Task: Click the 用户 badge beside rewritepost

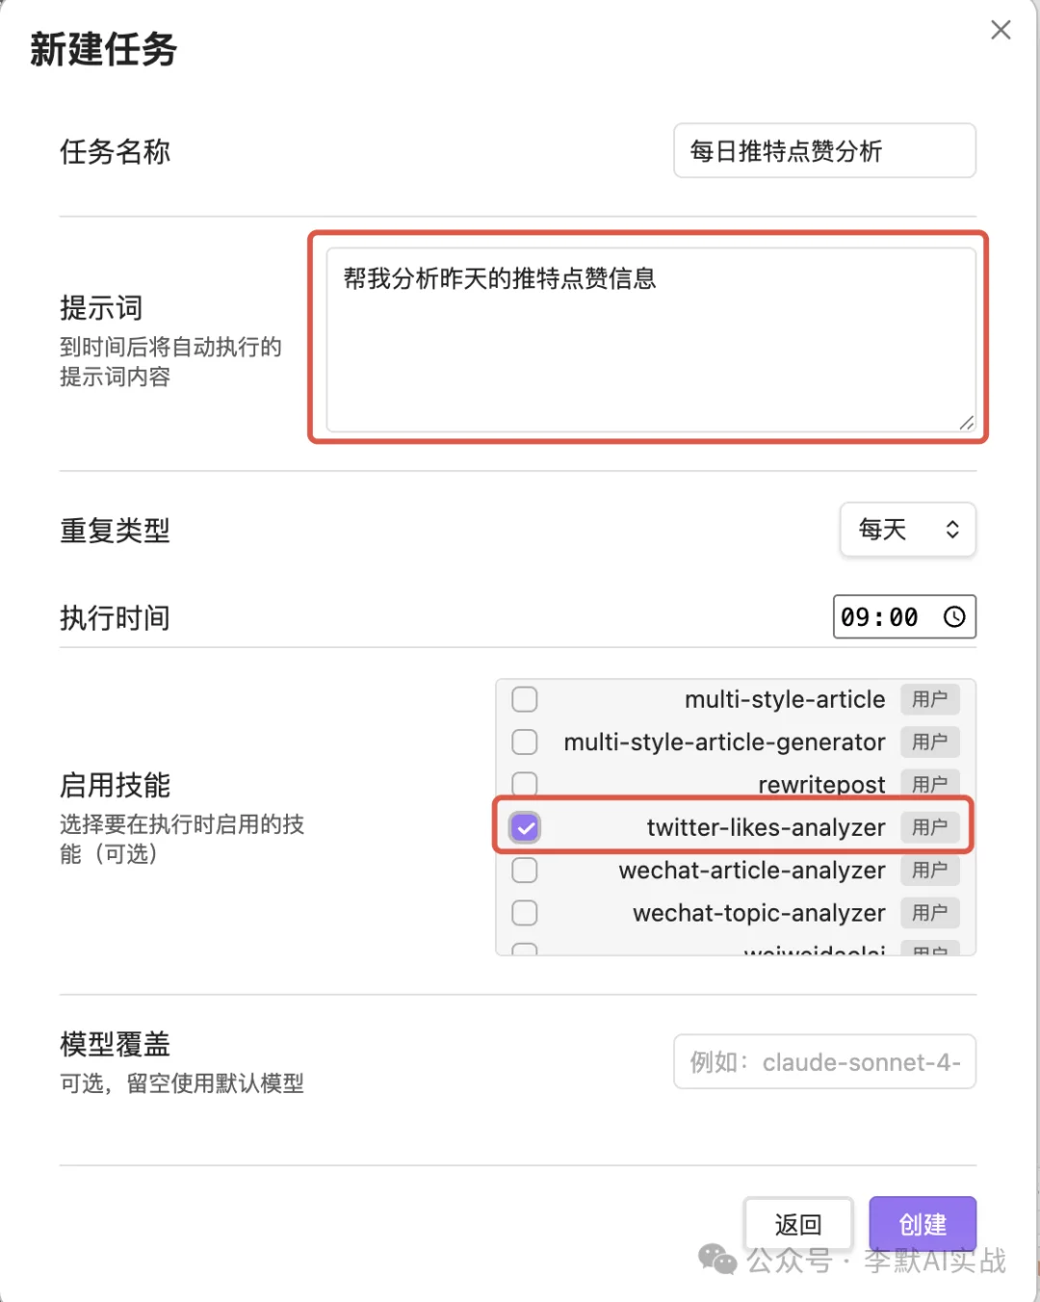Action: (930, 785)
